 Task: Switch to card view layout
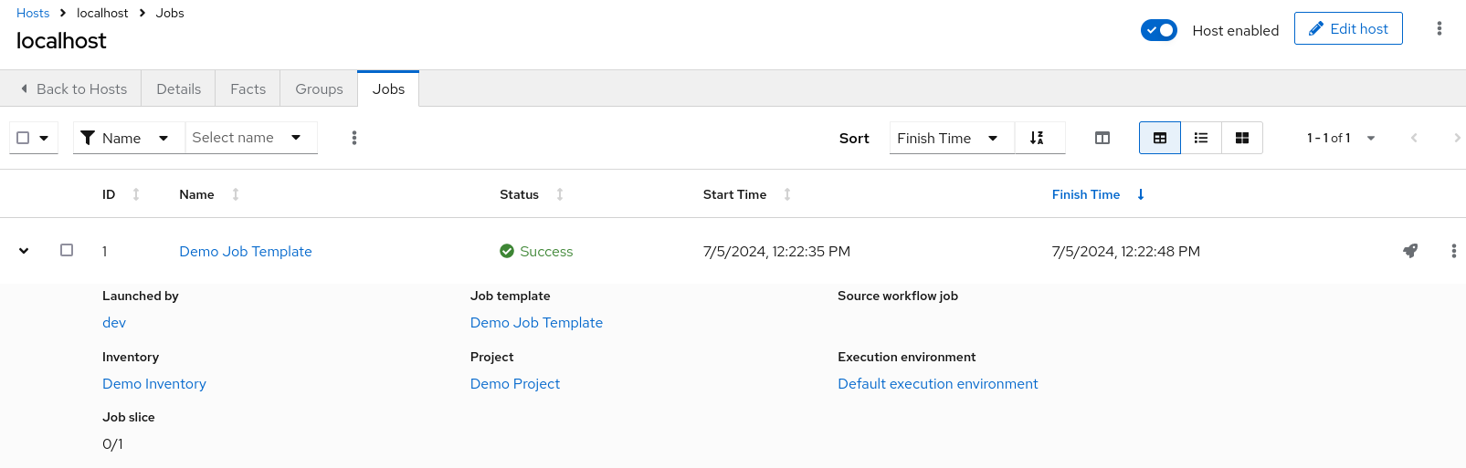pyautogui.click(x=1242, y=138)
